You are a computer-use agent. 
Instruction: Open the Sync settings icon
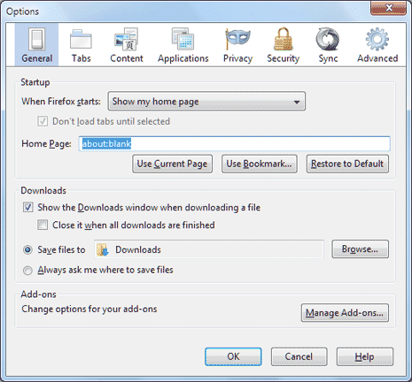tap(328, 39)
